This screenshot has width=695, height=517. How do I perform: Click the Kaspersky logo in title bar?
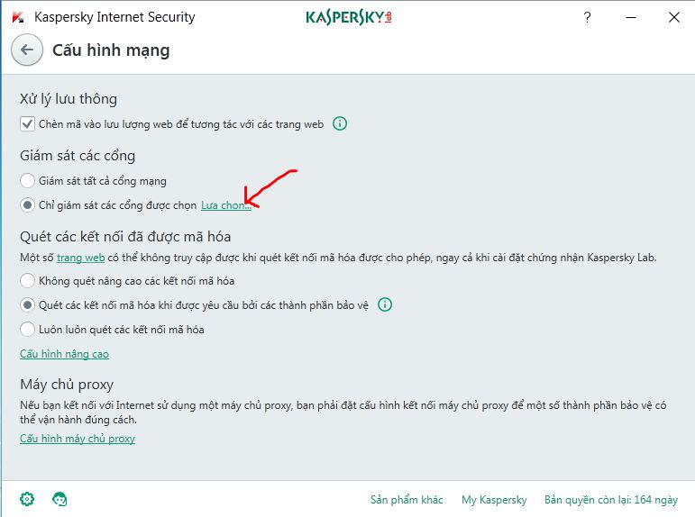347,17
